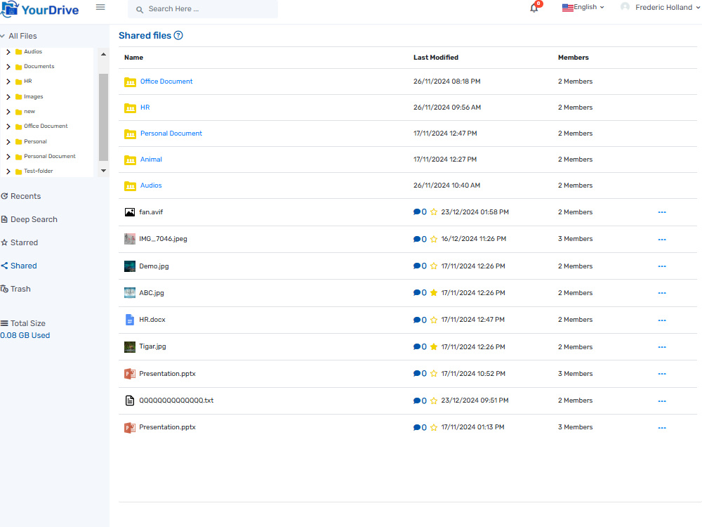Expand the Office Document tree folder

[8, 126]
